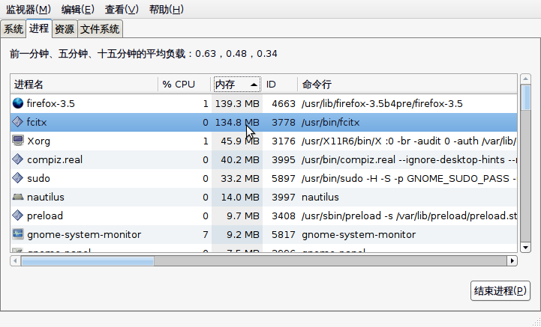Open the 查看(V) menu
The height and width of the screenshot is (327, 541).
(122, 9)
